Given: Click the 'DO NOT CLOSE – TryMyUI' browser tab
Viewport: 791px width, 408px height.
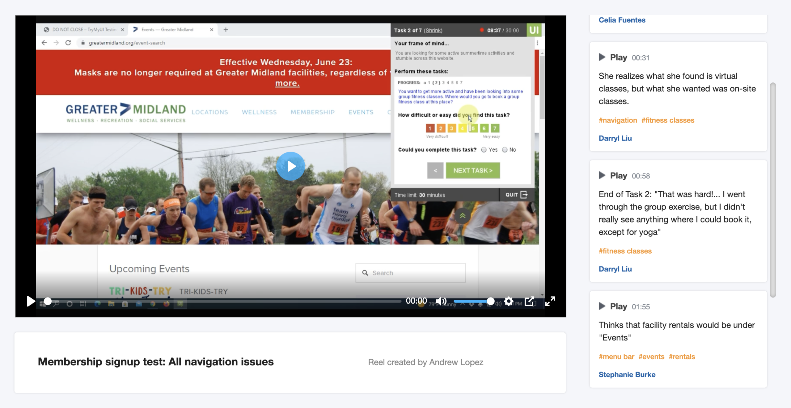Looking at the screenshot, I should pyautogui.click(x=84, y=30).
